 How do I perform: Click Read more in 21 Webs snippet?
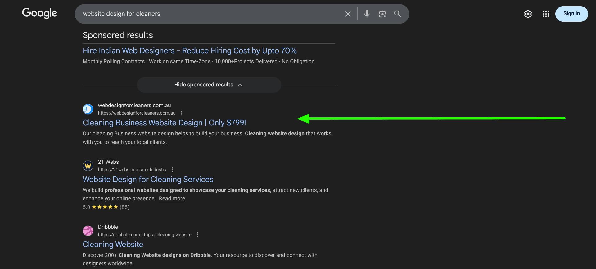point(172,199)
